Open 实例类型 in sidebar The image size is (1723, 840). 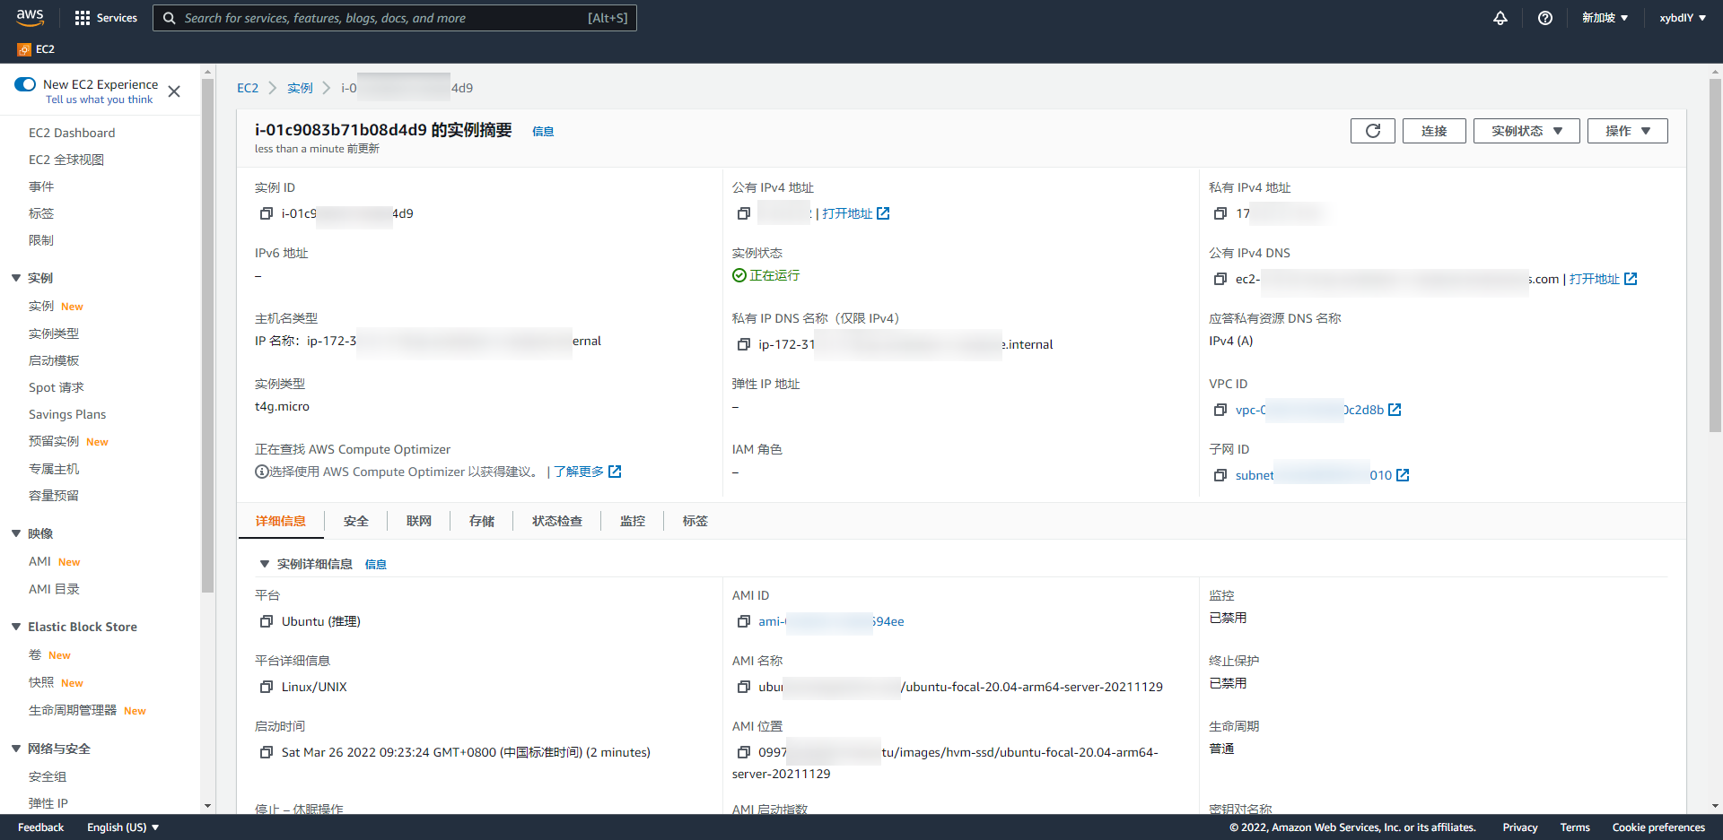54,333
